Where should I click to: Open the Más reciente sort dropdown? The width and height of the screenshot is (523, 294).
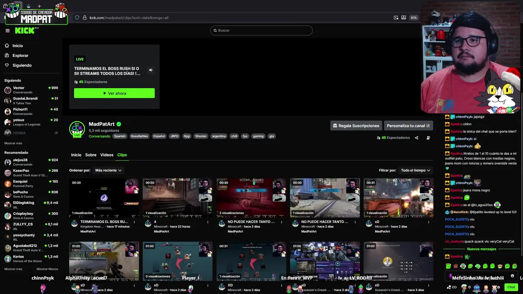click(108, 170)
